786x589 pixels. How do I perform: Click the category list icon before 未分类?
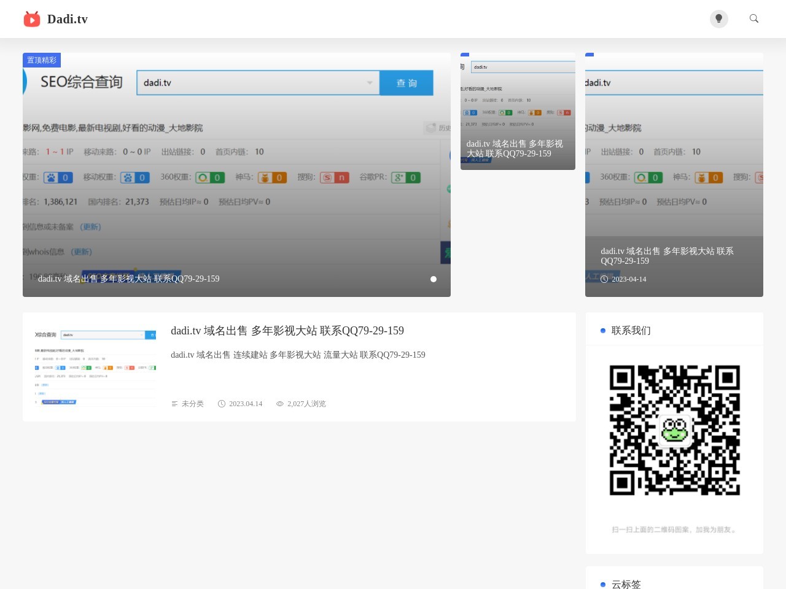tap(174, 404)
